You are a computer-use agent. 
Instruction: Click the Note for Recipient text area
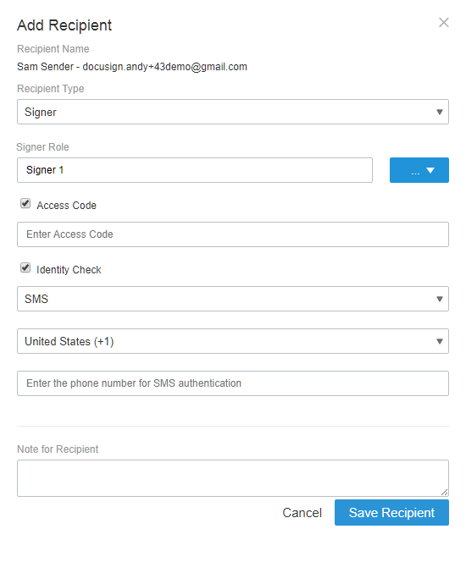click(233, 478)
